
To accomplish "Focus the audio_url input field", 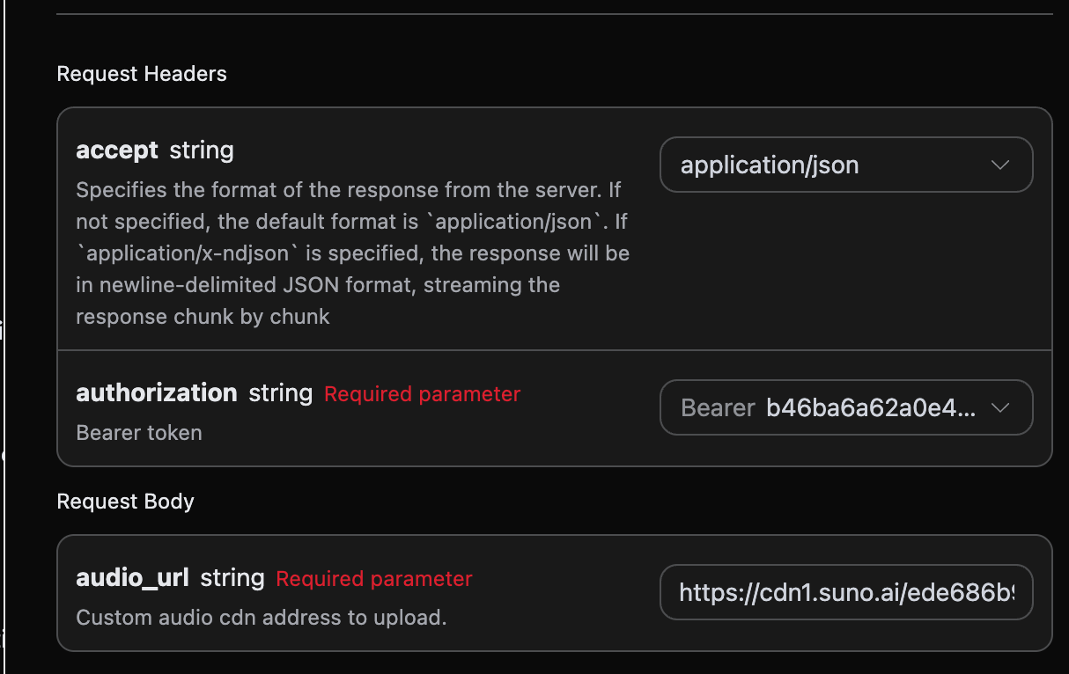I will 845,592.
